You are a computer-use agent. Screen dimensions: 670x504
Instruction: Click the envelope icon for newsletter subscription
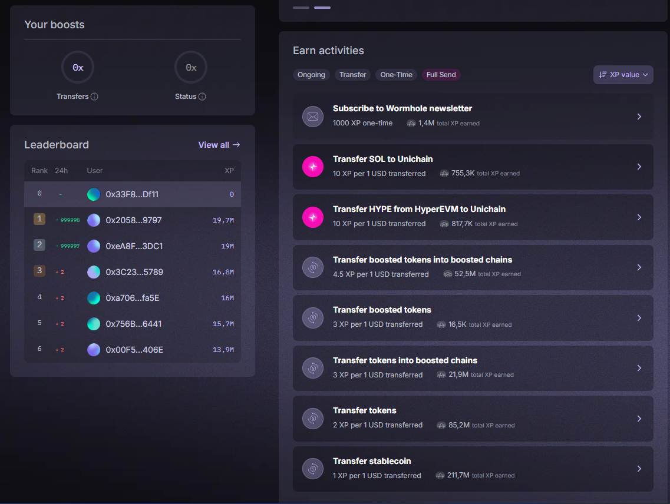tap(313, 117)
